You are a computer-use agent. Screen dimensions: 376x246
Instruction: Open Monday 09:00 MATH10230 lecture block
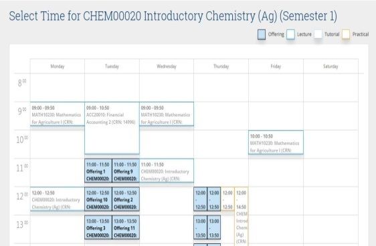(x=58, y=114)
